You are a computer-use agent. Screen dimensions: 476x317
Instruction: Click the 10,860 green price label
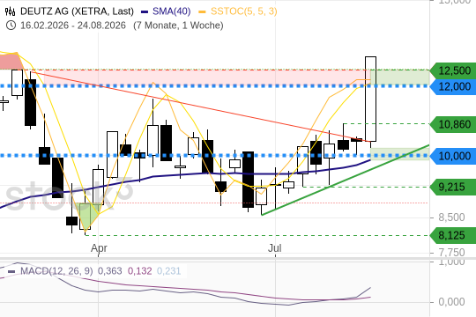point(453,124)
